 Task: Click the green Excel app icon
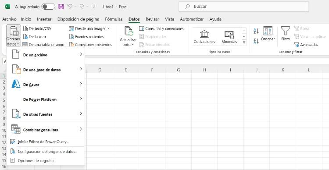(7, 7)
